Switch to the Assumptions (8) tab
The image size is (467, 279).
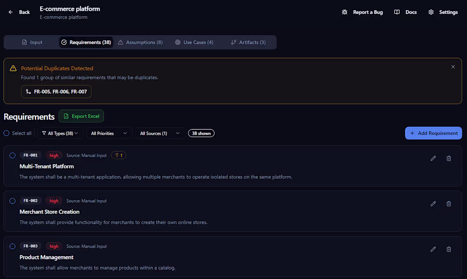140,42
